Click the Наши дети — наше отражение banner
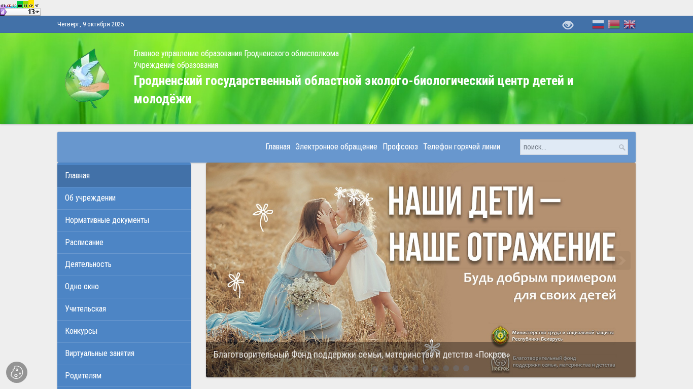Viewport: 693px width, 389px height. pyautogui.click(x=421, y=270)
